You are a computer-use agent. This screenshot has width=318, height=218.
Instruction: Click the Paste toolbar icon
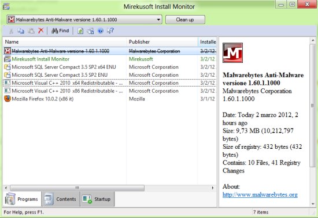pyautogui.click(x=31, y=31)
